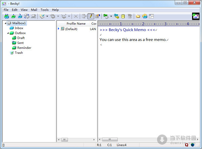
Task: Click the Becky! title bar app icon
Action: coord(4,4)
